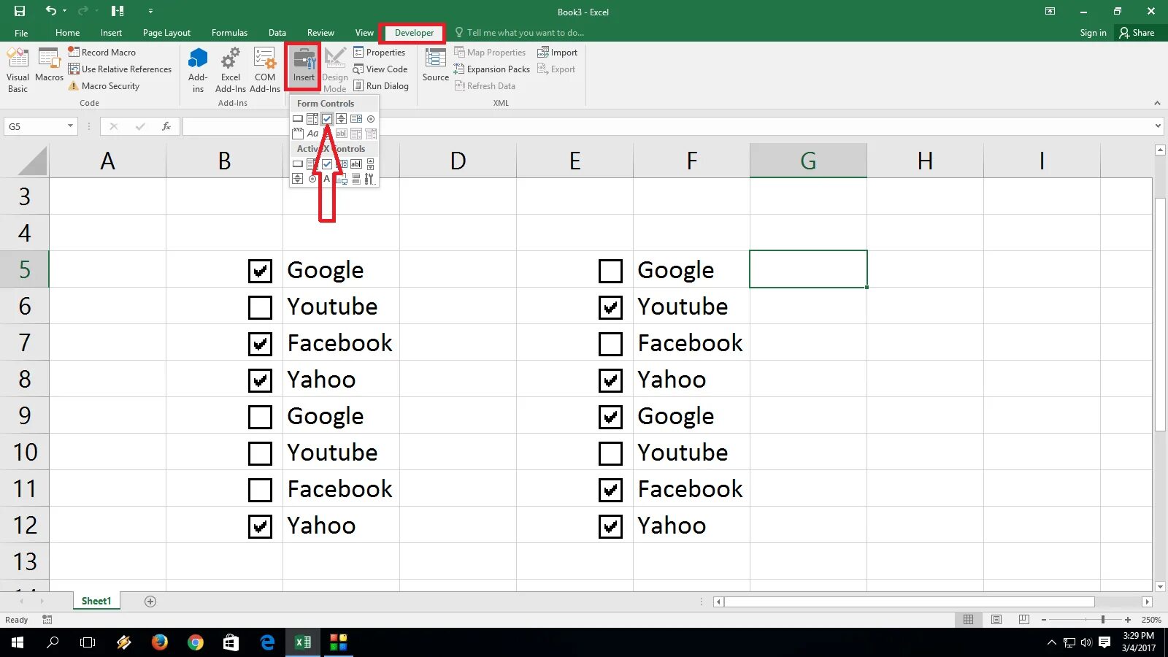Image resolution: width=1168 pixels, height=657 pixels.
Task: Save the workbook from Quick Access Toolbar
Action: point(20,11)
